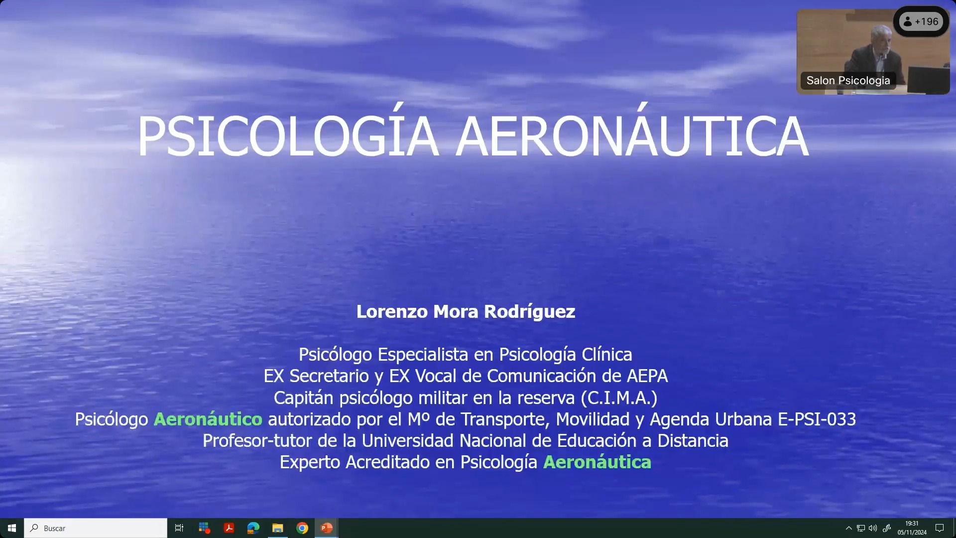Click the E-PSI-033 authorization text

pos(817,419)
